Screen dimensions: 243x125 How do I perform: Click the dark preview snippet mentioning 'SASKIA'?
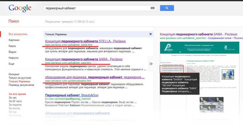pyautogui.click(x=180, y=84)
